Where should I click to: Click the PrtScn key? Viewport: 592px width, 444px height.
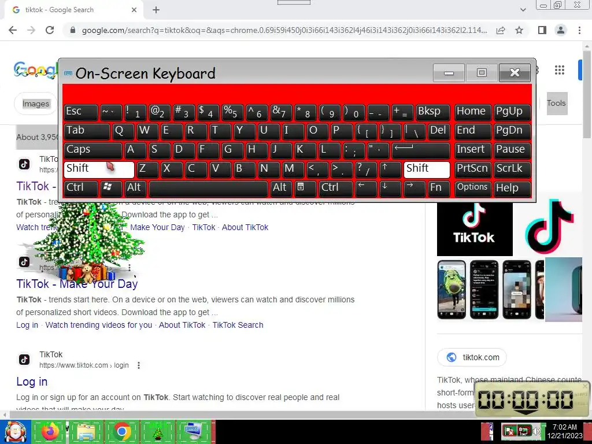click(473, 169)
